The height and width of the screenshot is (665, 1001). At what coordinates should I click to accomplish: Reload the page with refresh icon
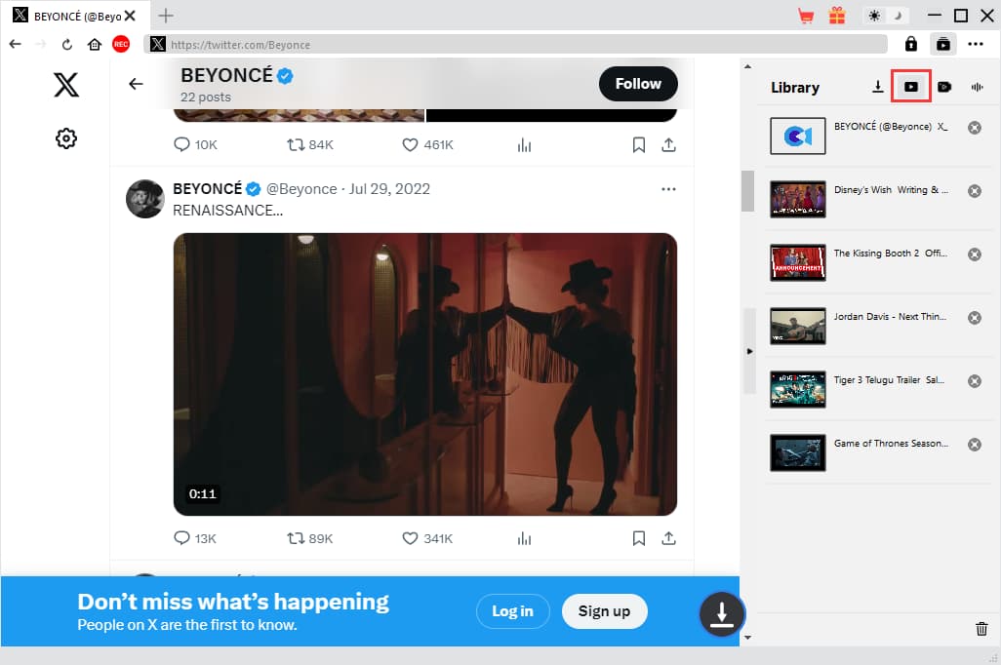(x=67, y=44)
